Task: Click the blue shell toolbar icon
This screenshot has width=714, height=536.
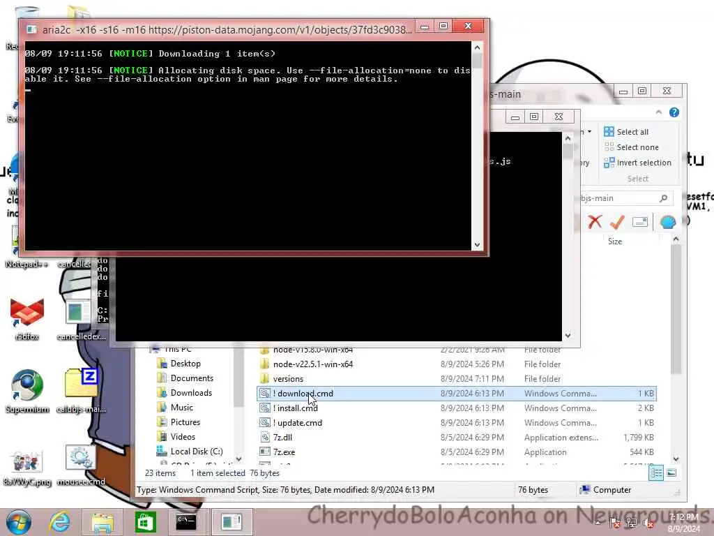Action: (x=667, y=222)
